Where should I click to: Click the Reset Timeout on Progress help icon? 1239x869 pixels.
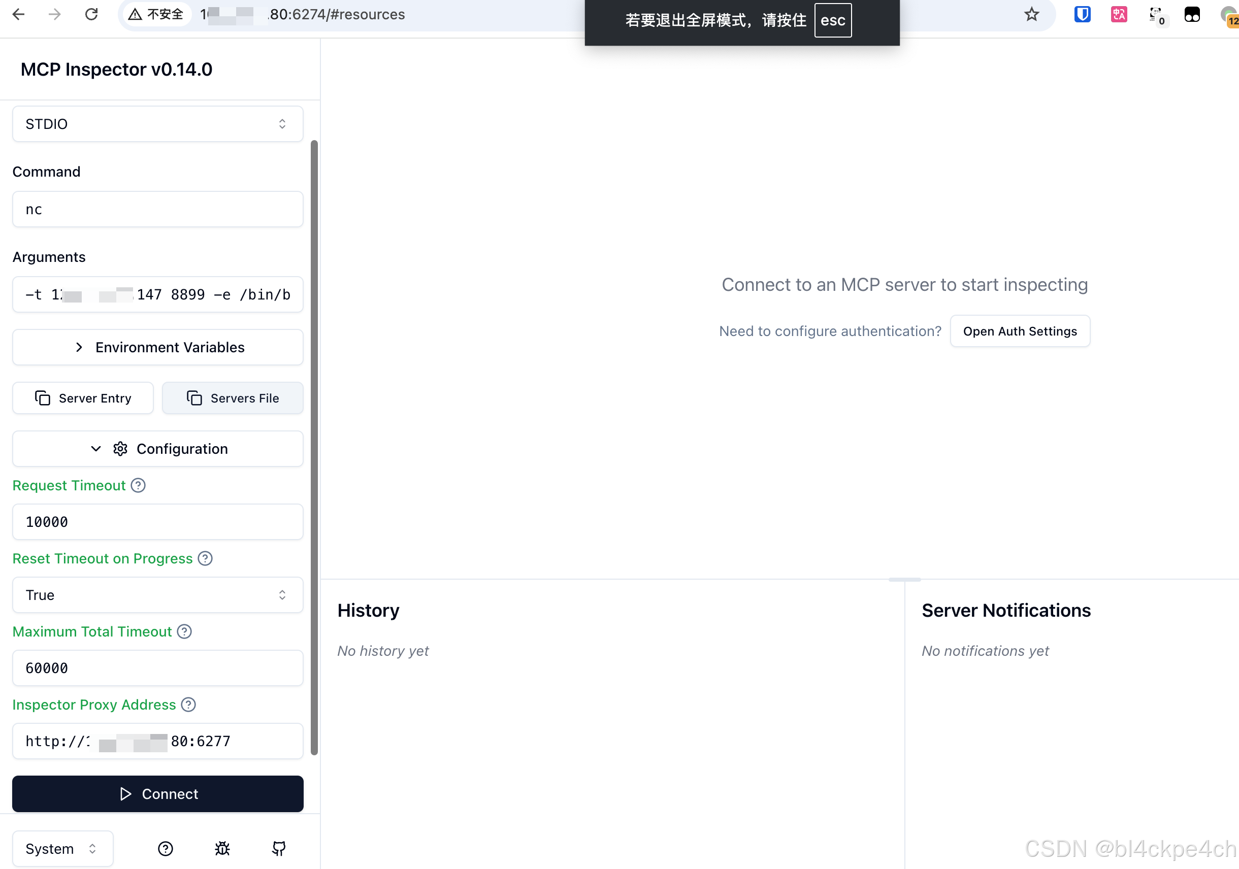(x=205, y=558)
